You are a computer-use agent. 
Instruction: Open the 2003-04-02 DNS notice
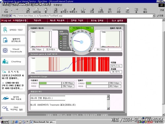[x=13, y=86]
